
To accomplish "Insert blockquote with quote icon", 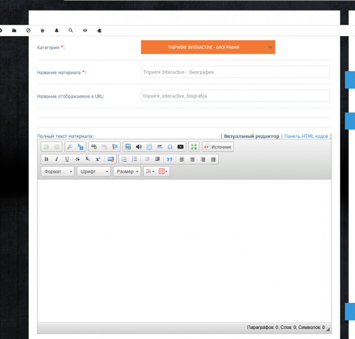I will pos(170,159).
